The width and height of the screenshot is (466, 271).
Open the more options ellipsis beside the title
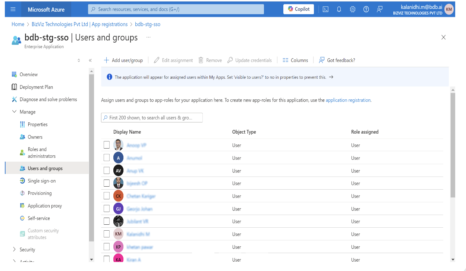[148, 37]
